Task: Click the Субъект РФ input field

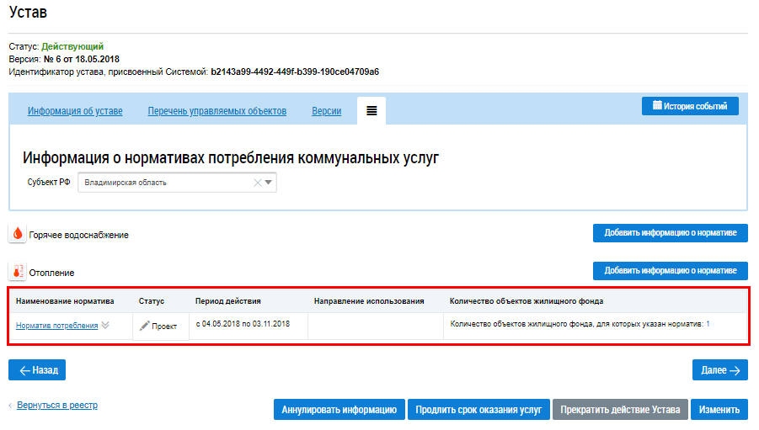Action: (177, 183)
